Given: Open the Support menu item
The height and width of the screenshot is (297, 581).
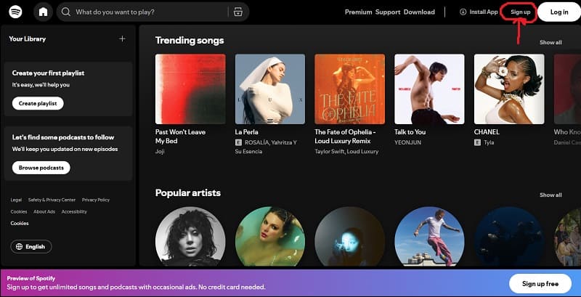Looking at the screenshot, I should (388, 12).
